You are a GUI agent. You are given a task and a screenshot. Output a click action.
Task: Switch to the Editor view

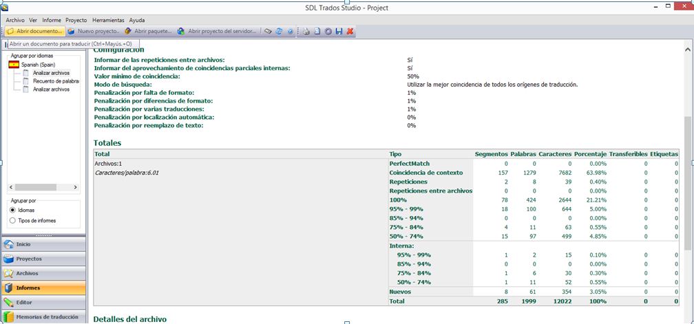coord(43,303)
